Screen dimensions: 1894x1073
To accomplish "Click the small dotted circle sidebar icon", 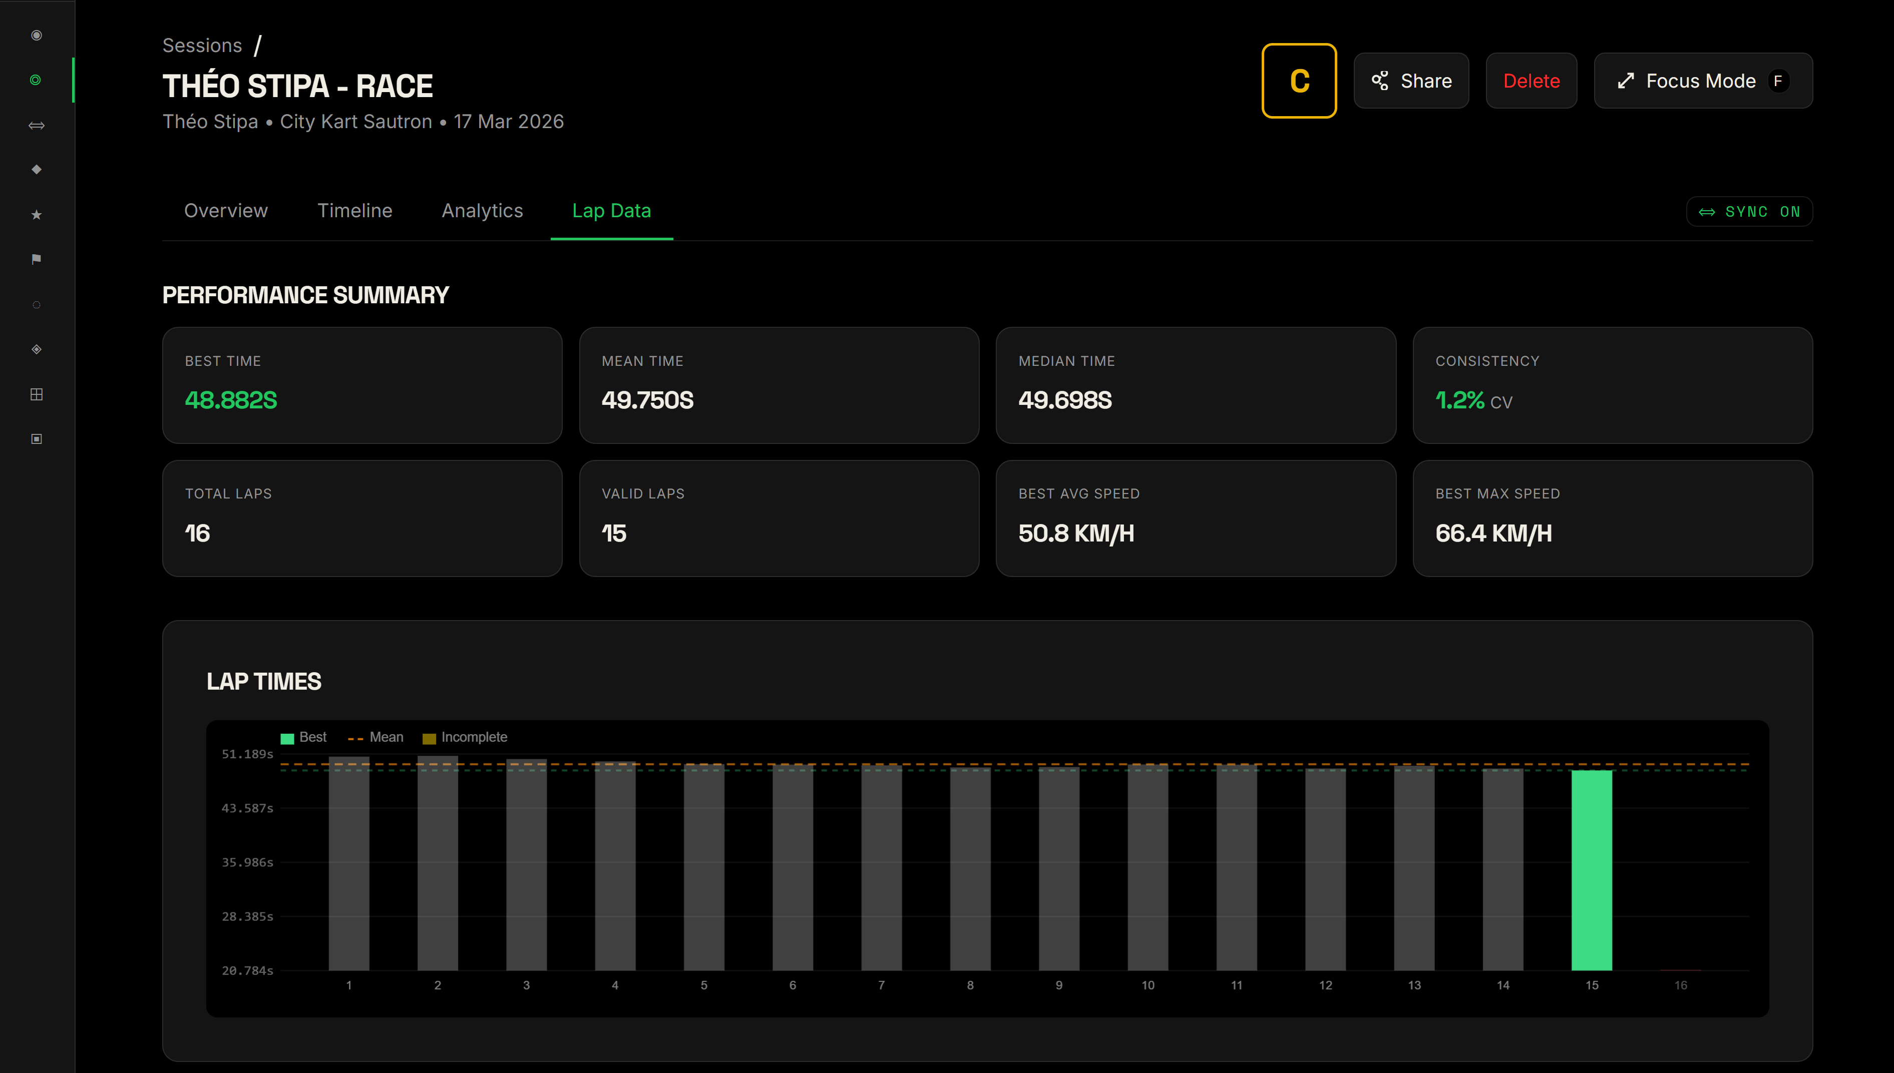I will tap(36, 304).
